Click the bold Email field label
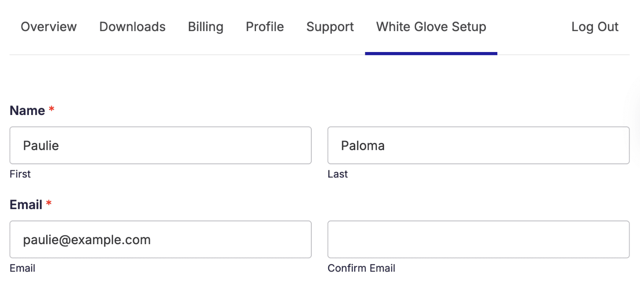640x293 pixels. 26,204
